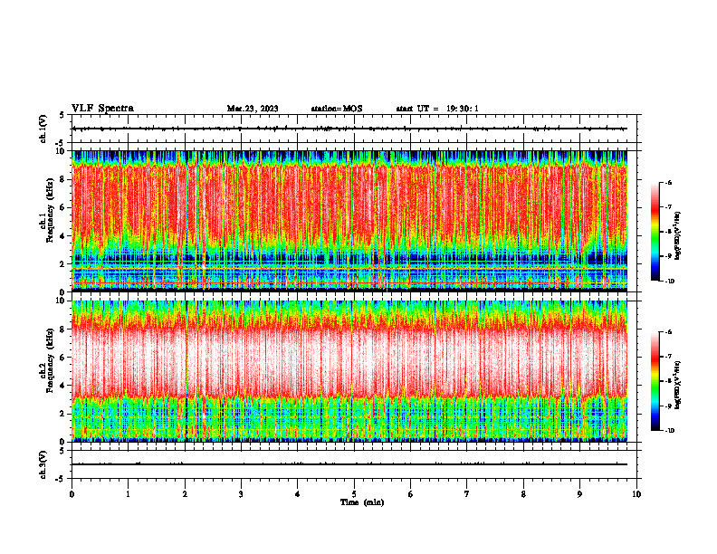Select the "start UT = 19:30: 1" text
Viewport: 717px width, 554px height.
437,109
